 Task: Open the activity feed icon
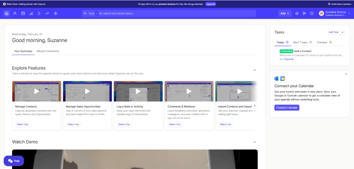304,13
